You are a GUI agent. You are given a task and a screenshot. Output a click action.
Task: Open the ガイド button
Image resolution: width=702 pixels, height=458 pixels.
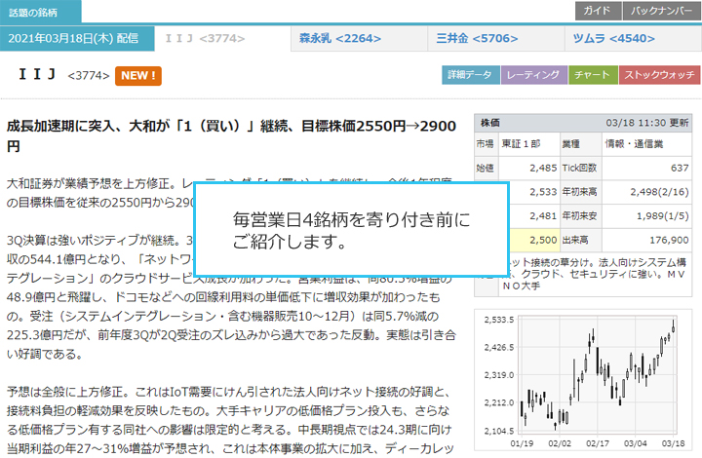click(598, 11)
